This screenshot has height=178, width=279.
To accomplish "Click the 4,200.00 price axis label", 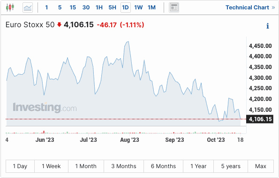I will 260,99.
